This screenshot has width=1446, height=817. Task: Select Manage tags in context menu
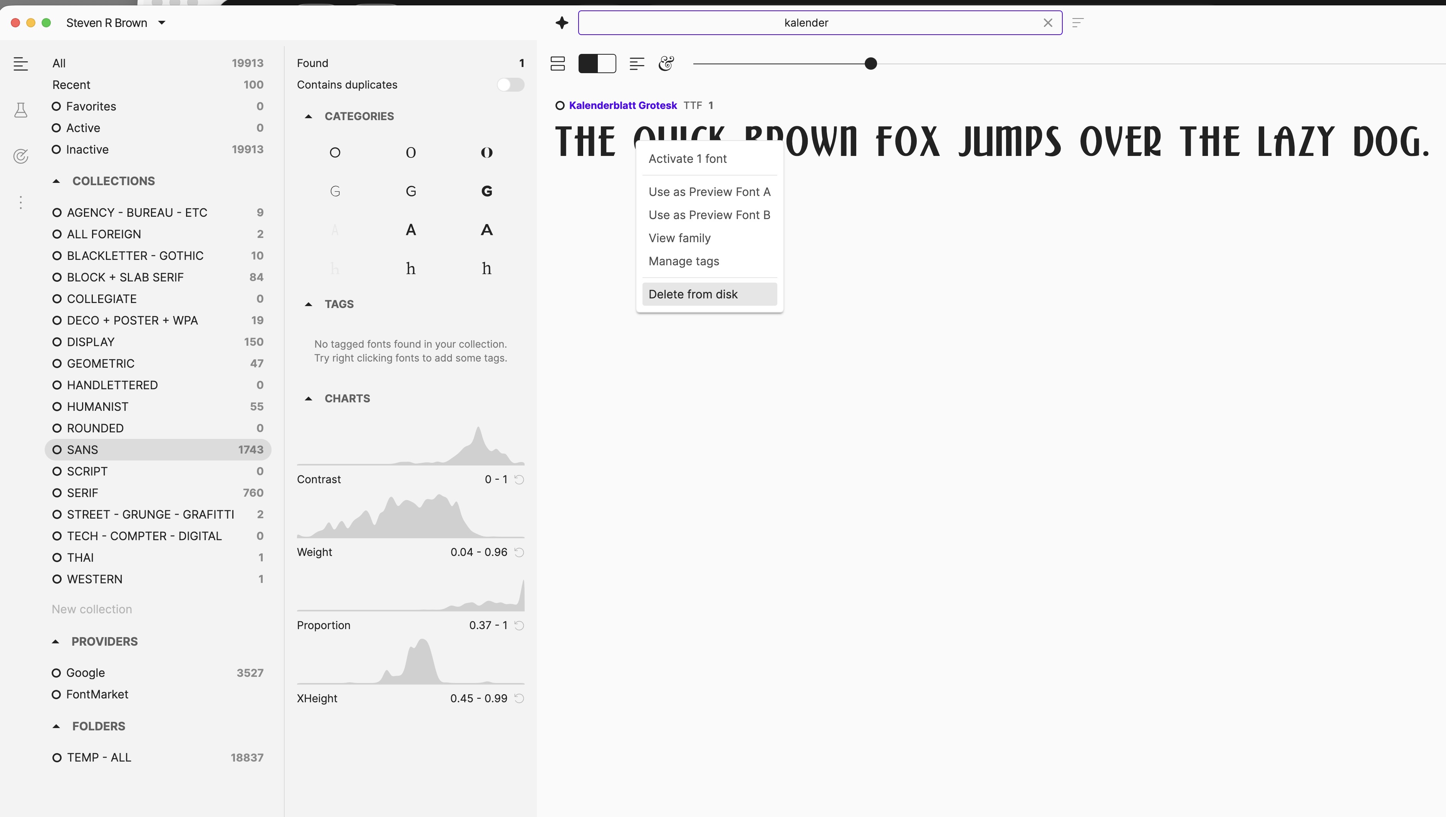pos(683,261)
